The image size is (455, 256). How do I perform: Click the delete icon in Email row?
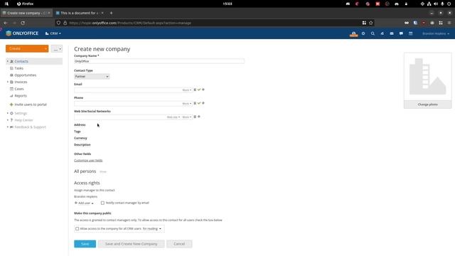tap(195, 90)
